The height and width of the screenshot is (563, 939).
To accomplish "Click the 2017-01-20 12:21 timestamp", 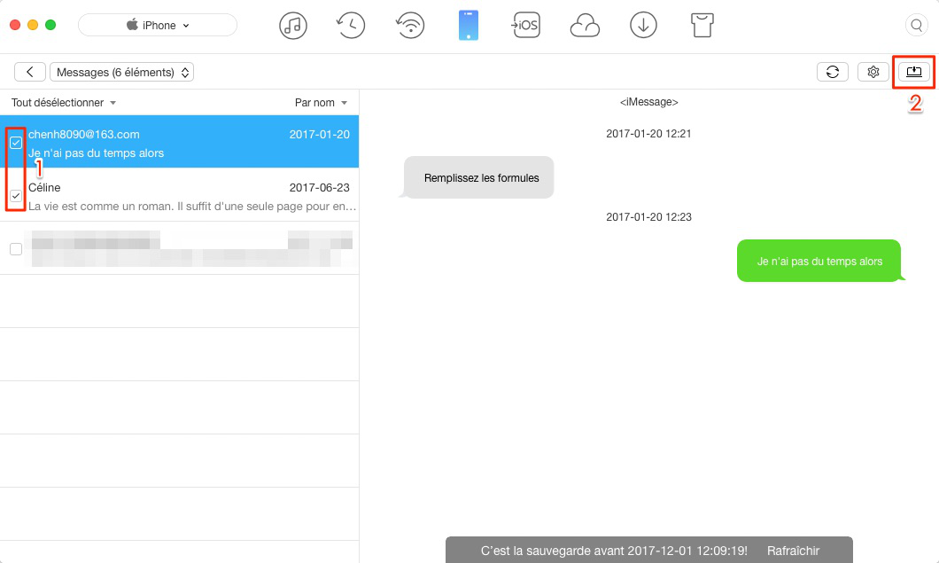I will [648, 134].
